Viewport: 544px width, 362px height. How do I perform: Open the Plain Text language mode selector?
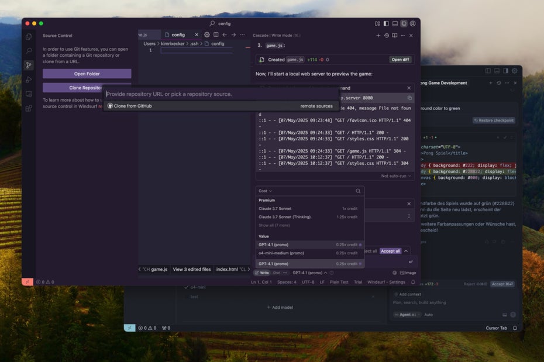(339, 282)
